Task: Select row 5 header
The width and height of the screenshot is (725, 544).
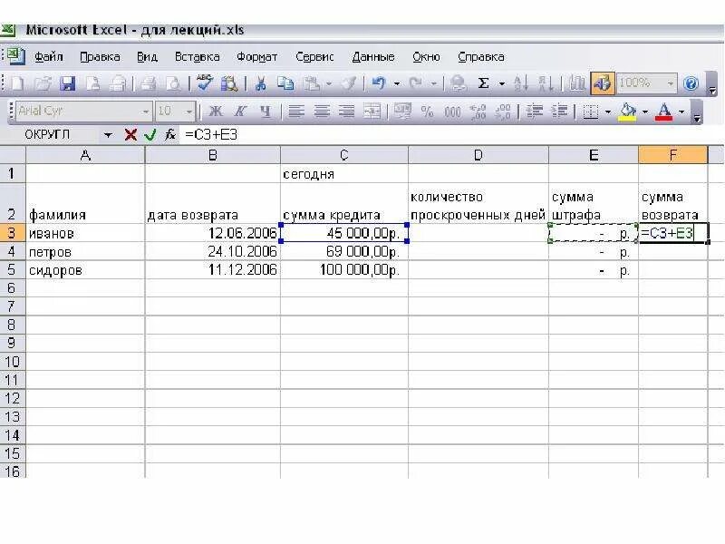Action: [x=13, y=269]
